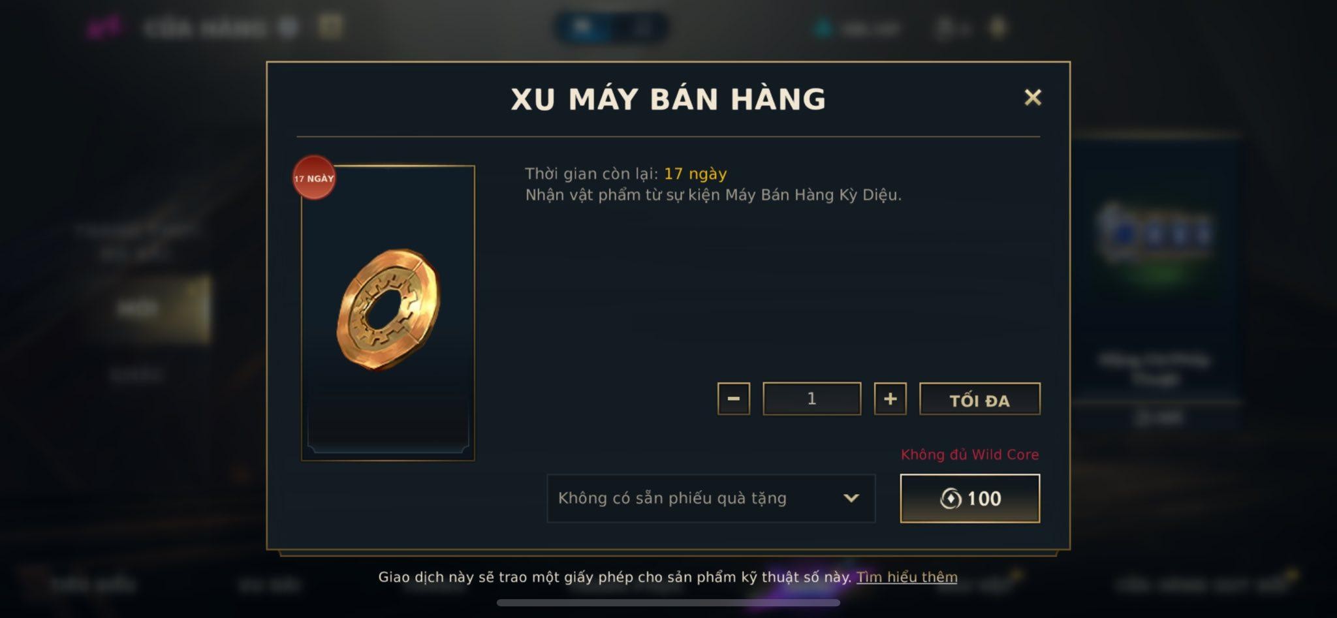Tap the Wild Core currency icon

point(951,499)
